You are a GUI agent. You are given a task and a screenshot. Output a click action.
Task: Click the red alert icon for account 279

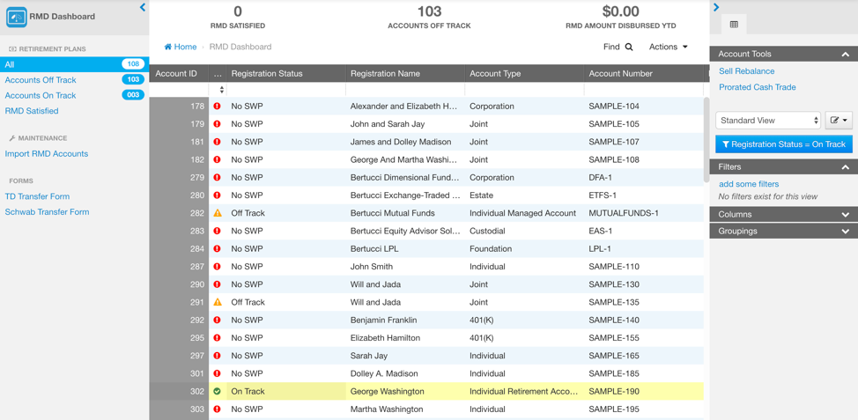coord(218,177)
